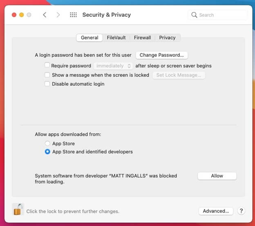Click the back navigation arrow
255x226 pixels.
[x=45, y=15]
